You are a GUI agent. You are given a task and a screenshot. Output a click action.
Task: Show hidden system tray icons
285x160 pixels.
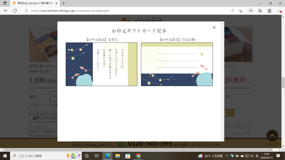tap(227, 156)
